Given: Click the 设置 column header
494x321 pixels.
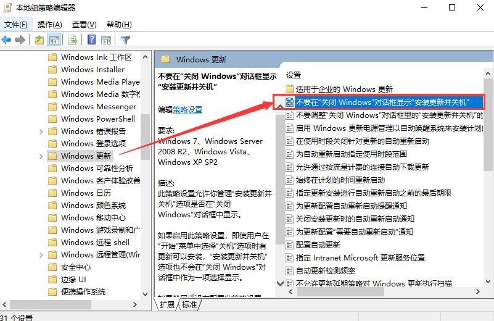Looking at the screenshot, I should (294, 75).
